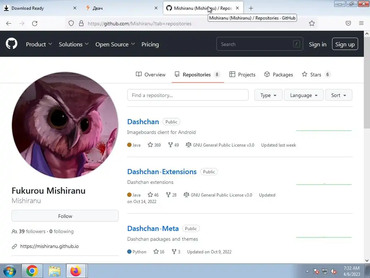Open the Firefox hamburger menu
Image resolution: width=370 pixels, height=278 pixels.
pyautogui.click(x=361, y=23)
